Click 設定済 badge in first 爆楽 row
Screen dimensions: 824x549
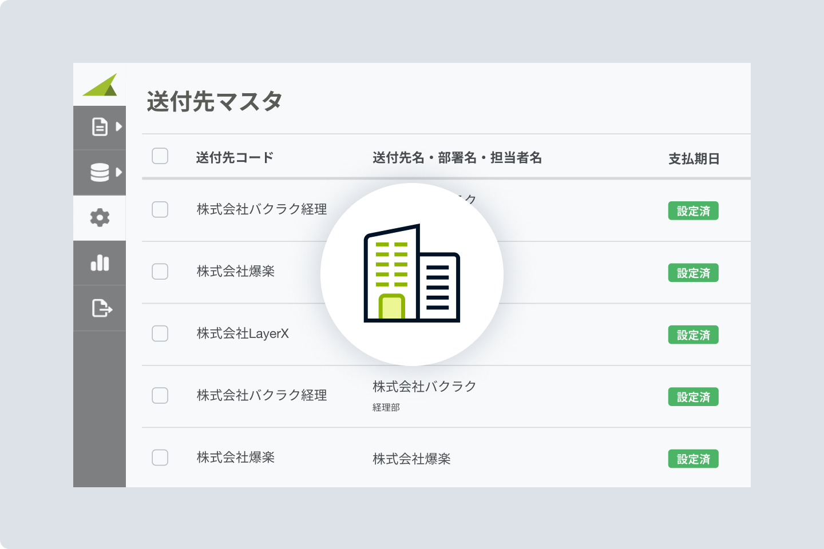[693, 273]
